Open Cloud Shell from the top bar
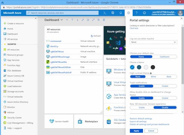The width and height of the screenshot is (184, 135). click(x=105, y=13)
